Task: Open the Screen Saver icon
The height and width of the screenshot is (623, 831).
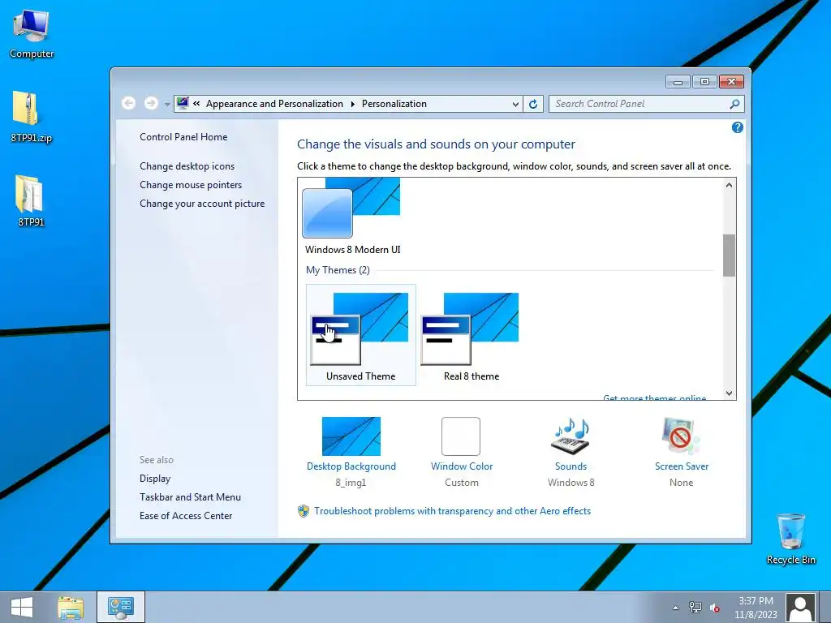Action: pyautogui.click(x=681, y=436)
